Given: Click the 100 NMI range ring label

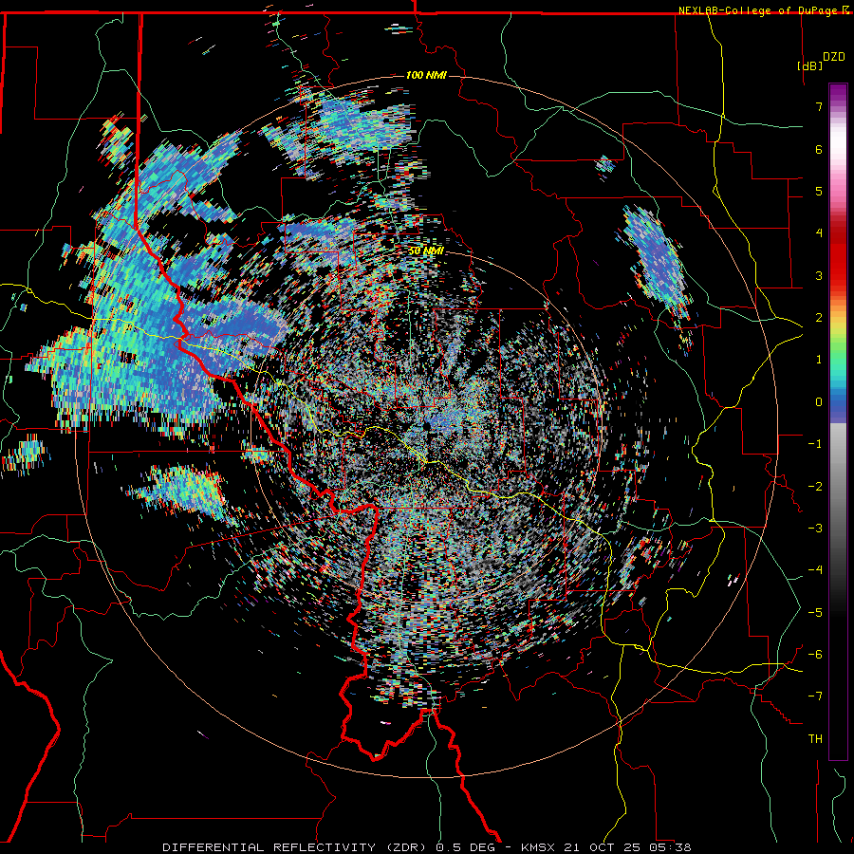Looking at the screenshot, I should point(426,75).
